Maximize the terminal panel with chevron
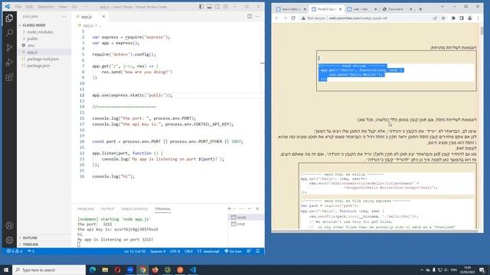Screen dimensions: 490x275 [x=250, y=209]
